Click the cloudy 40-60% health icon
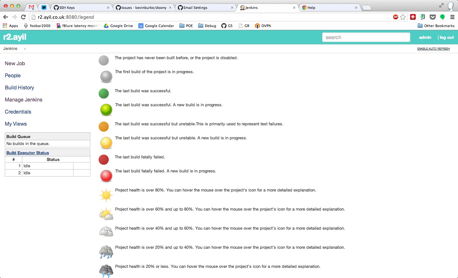458x278 pixels. pyautogui.click(x=106, y=232)
